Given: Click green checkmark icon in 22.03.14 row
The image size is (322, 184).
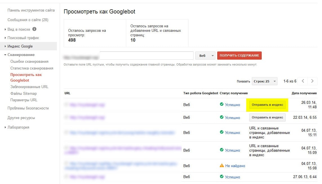Looking at the screenshot, I should [x=221, y=117].
